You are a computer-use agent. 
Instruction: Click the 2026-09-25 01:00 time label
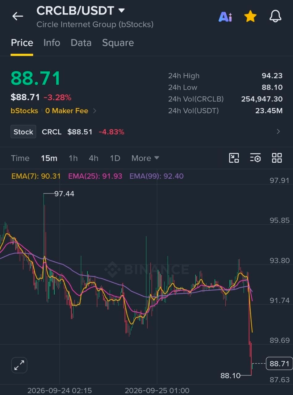157,390
